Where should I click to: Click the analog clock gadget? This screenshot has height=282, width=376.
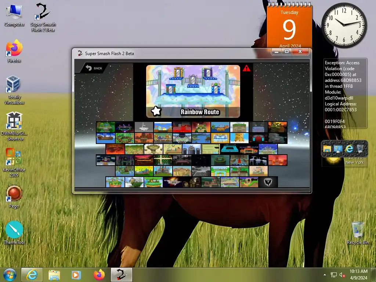(x=344, y=25)
